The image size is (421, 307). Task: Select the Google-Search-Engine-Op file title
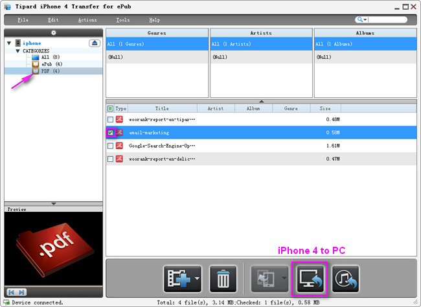tap(162, 146)
